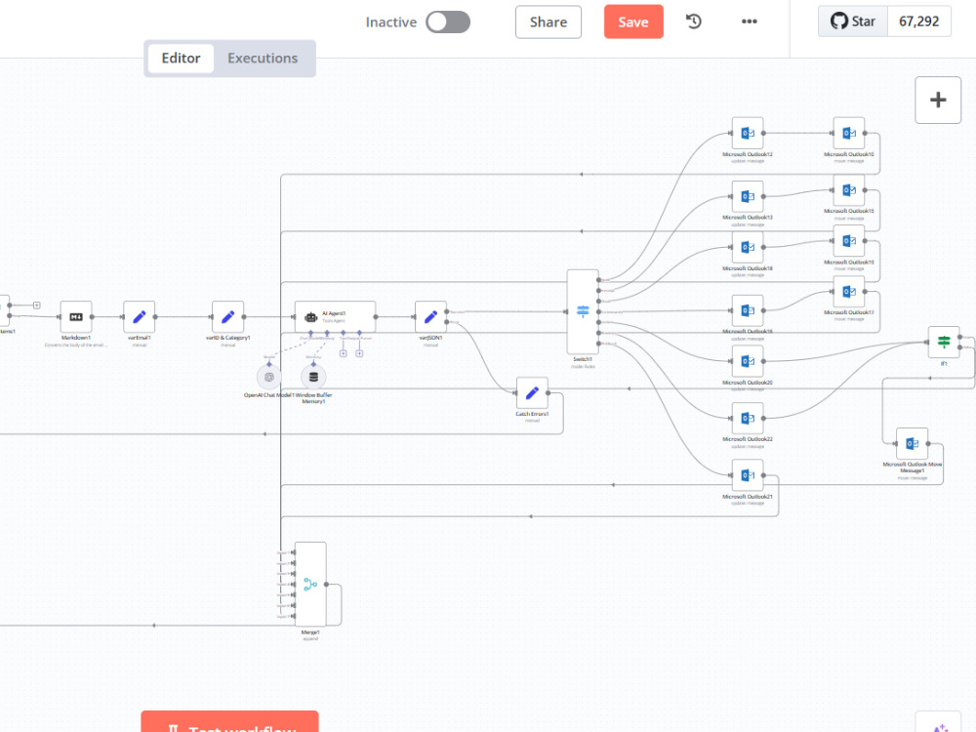Open workflow history clock icon

point(693,21)
